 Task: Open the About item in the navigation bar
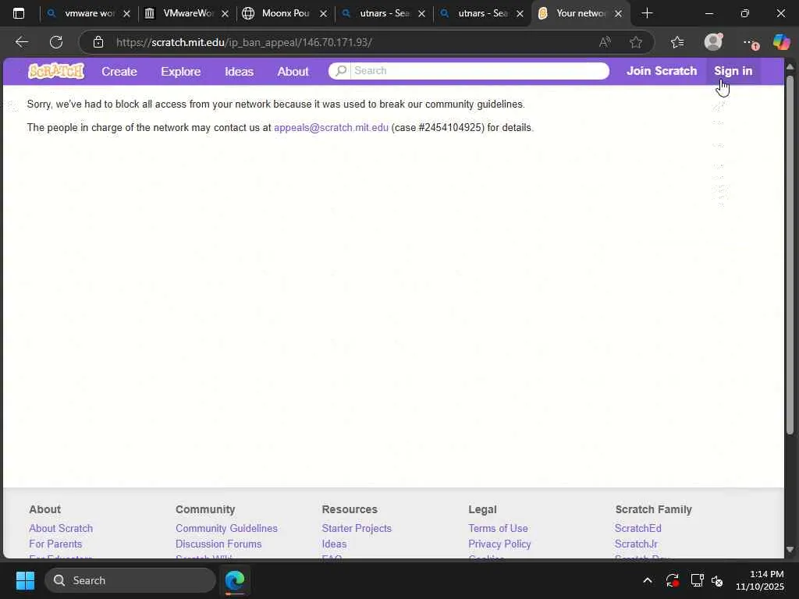(x=293, y=71)
